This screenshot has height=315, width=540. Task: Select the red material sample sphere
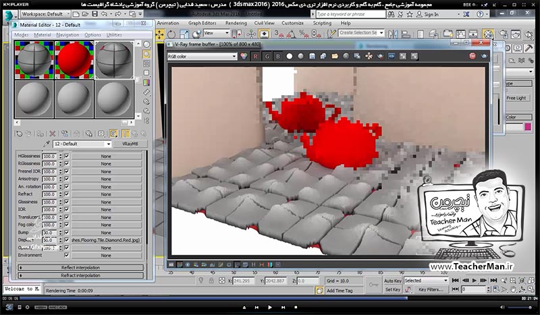click(74, 60)
